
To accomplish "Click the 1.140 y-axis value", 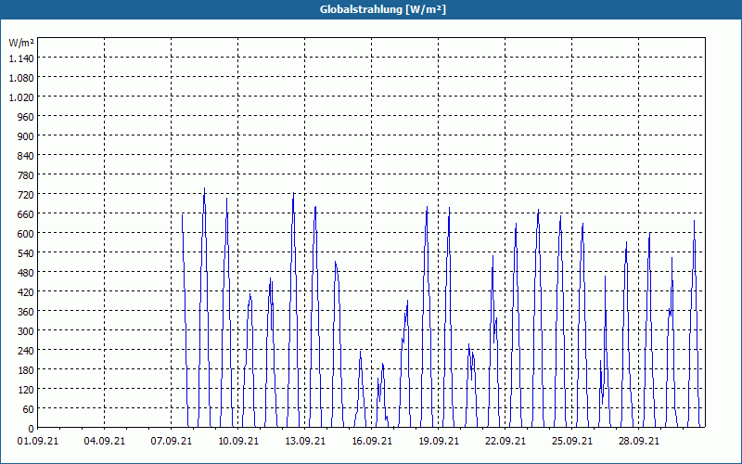I will click(21, 58).
